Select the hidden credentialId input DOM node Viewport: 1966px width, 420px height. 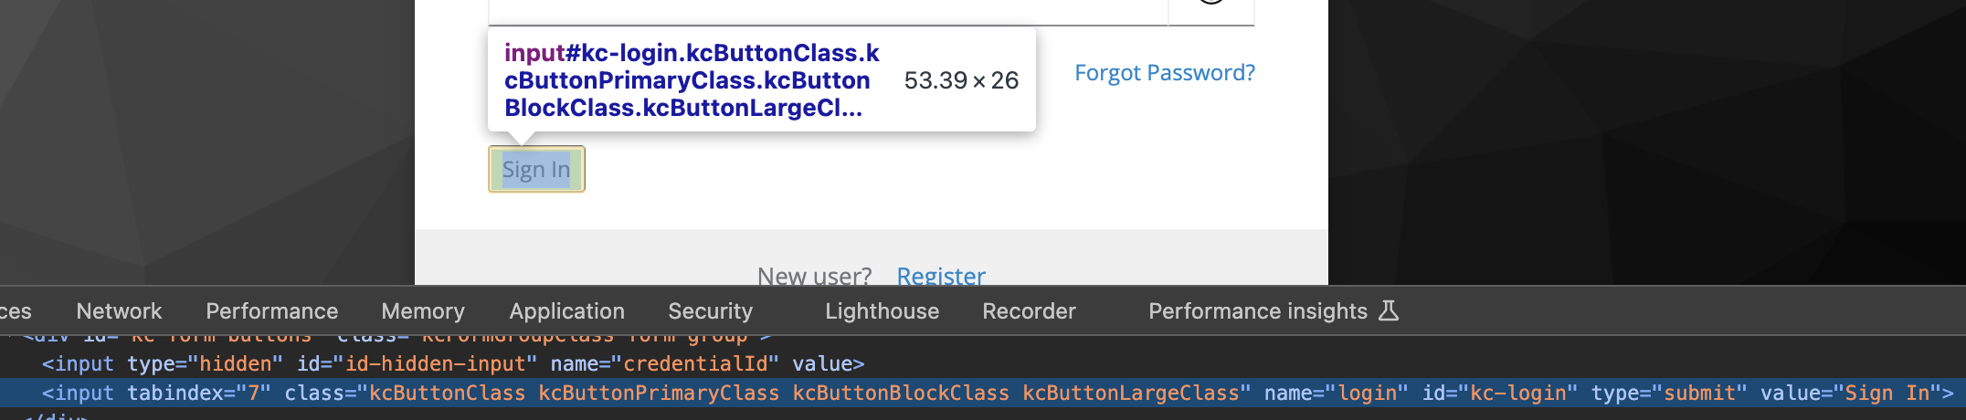pyautogui.click(x=453, y=363)
